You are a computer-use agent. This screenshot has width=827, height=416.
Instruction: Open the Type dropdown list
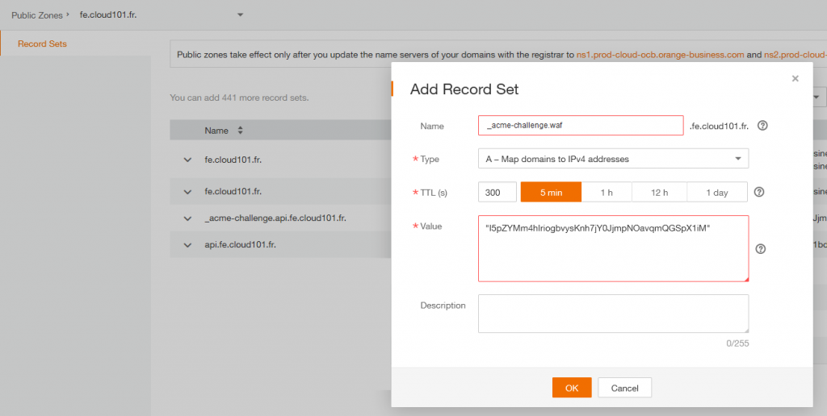pyautogui.click(x=614, y=159)
